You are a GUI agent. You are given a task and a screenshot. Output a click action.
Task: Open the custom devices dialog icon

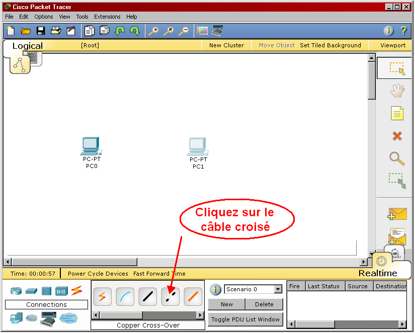(x=217, y=31)
